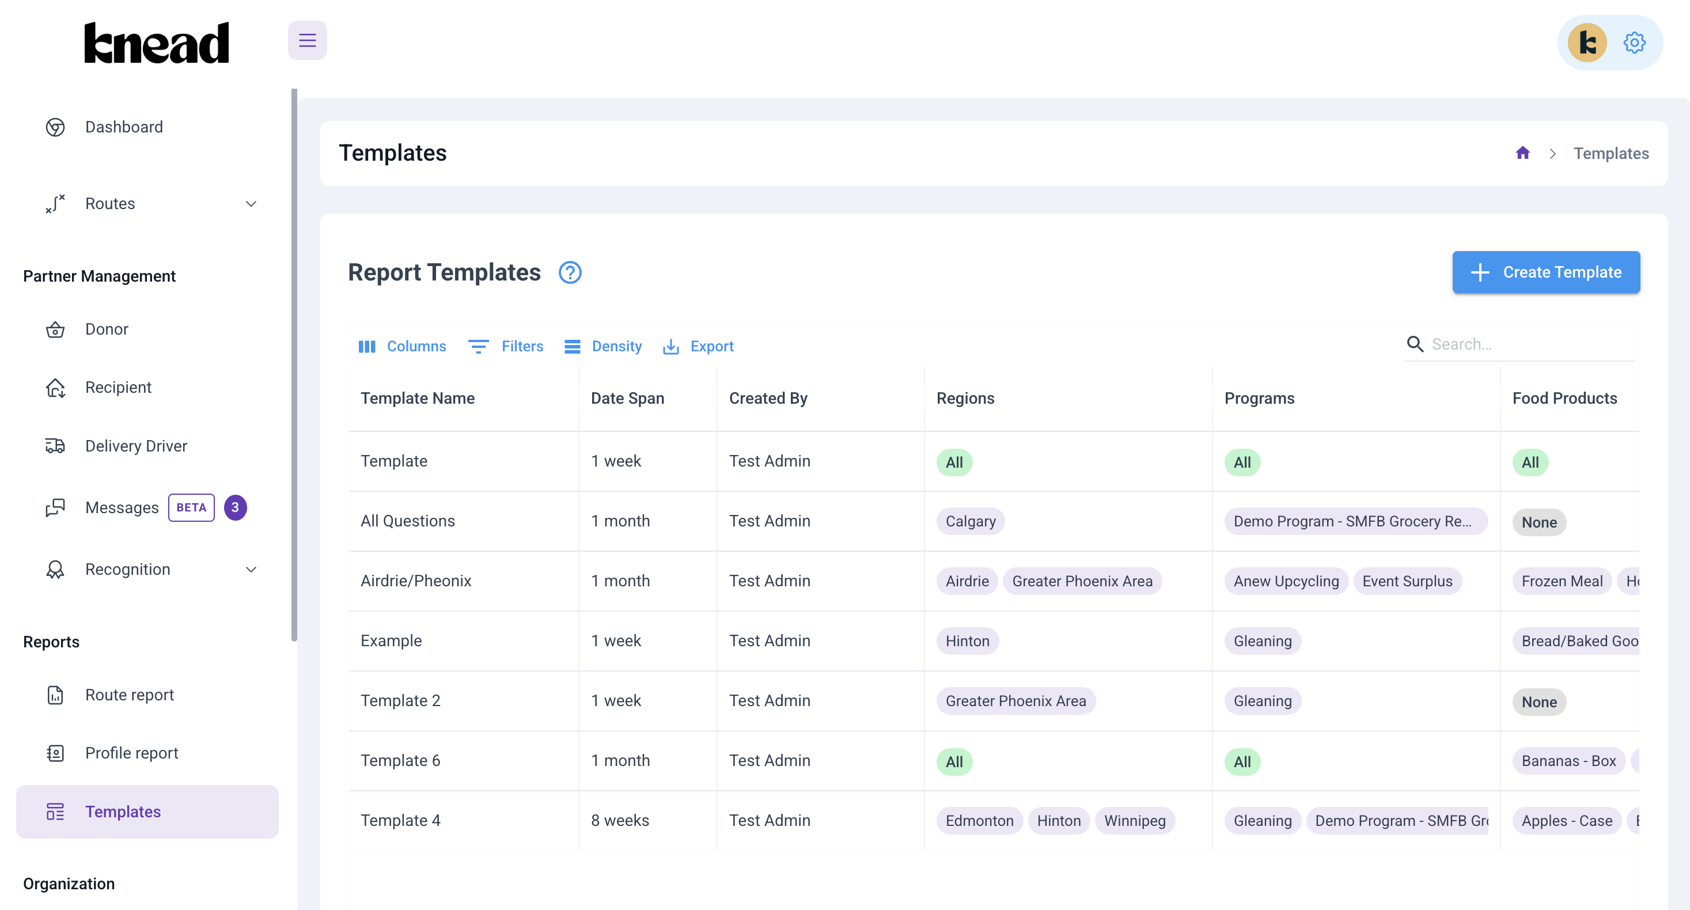This screenshot has height=910, width=1690.
Task: Click the Recipient house icon
Action: pyautogui.click(x=55, y=388)
